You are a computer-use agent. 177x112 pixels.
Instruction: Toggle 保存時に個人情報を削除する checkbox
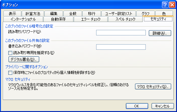[10, 73]
